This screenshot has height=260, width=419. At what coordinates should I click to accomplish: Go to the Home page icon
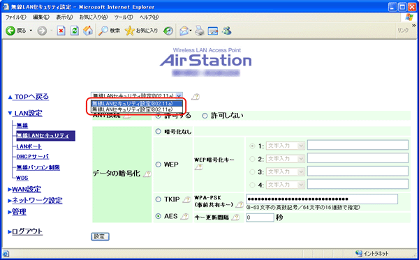pos(88,31)
